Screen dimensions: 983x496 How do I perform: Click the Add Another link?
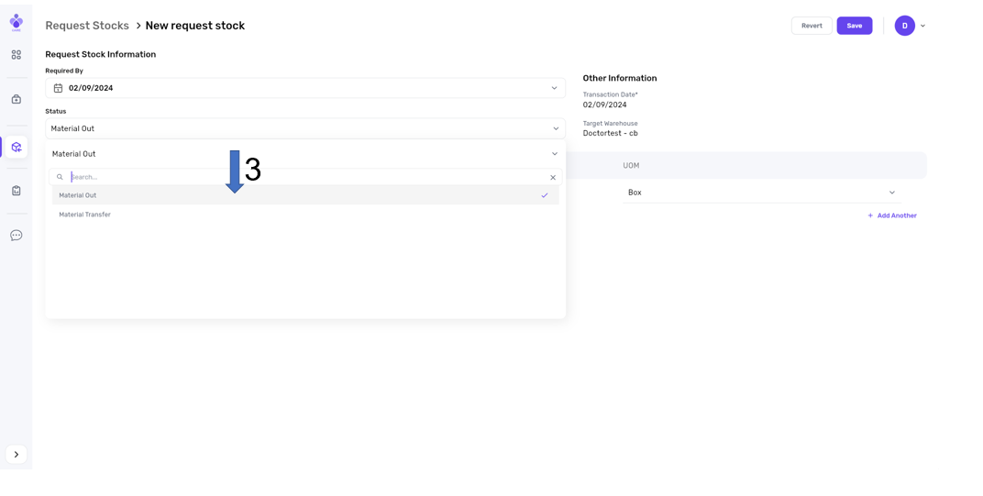click(891, 215)
